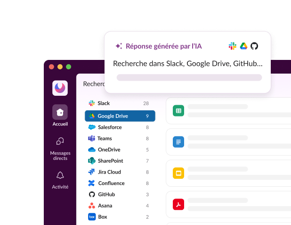Choose the Confluence results

click(120, 183)
